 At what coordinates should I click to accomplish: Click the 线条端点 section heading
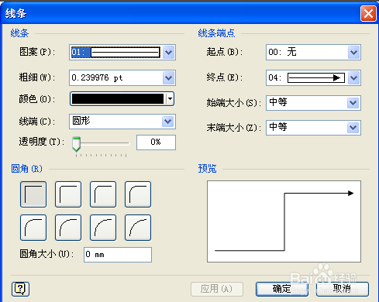pos(216,33)
